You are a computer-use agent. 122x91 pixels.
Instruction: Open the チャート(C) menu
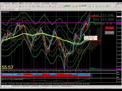click(x=29, y=3)
